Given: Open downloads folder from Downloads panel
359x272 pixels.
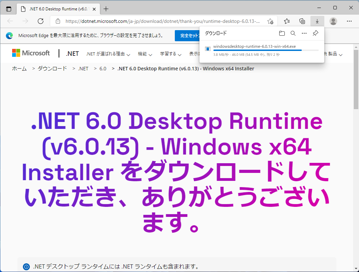Looking at the screenshot, I should (282, 33).
